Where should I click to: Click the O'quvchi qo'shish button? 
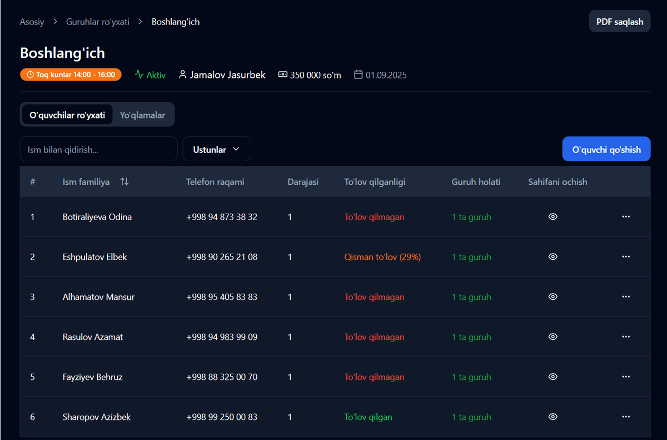point(606,150)
